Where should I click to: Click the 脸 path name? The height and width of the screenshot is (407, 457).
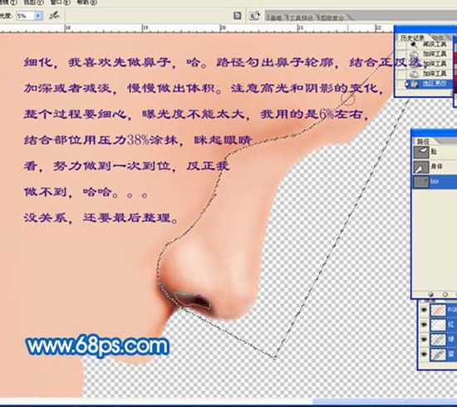click(x=435, y=152)
